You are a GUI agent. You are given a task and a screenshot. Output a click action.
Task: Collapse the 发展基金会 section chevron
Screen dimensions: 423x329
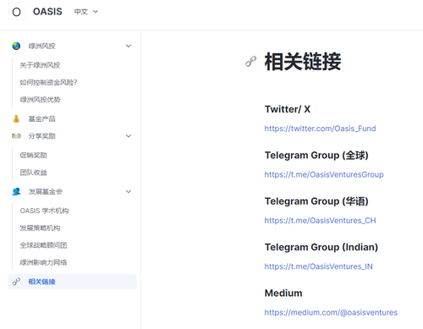coord(129,192)
